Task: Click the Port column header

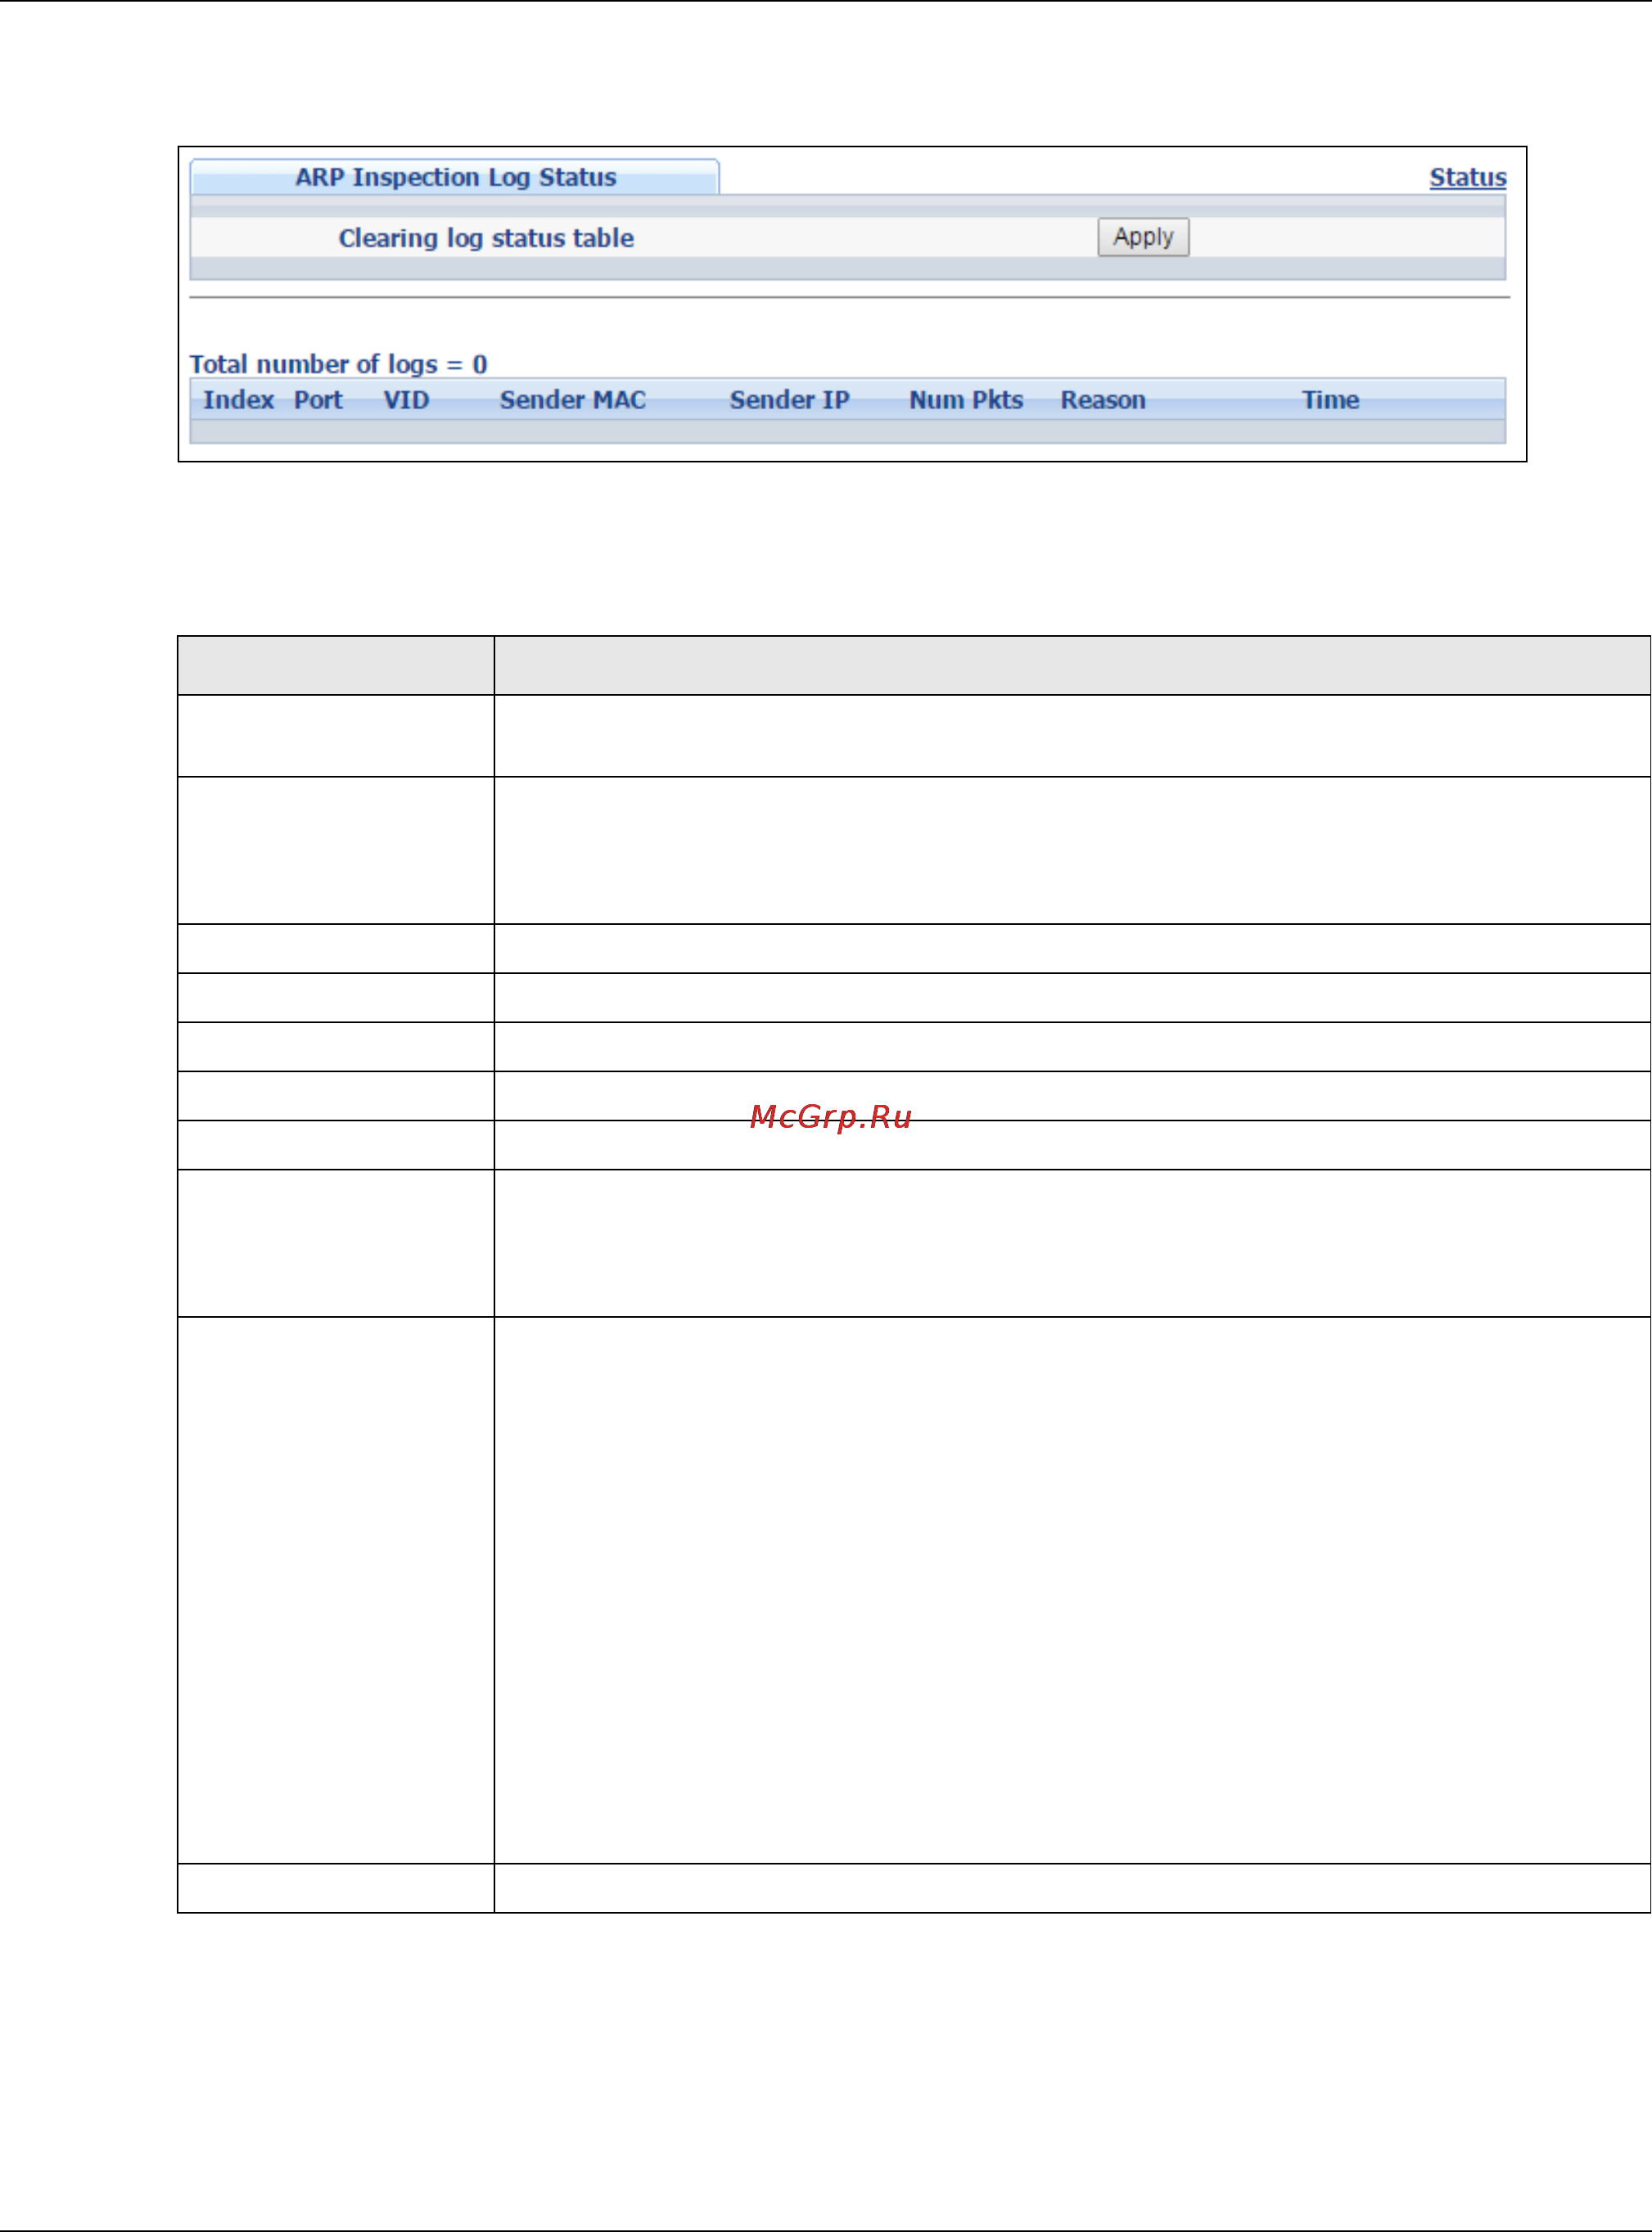Action: [318, 399]
